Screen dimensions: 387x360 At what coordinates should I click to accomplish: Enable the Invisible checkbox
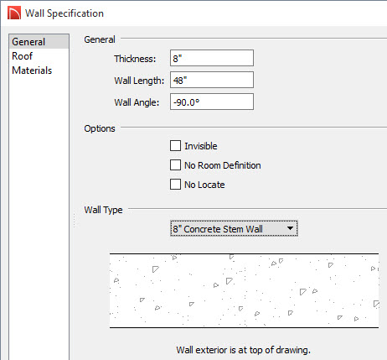click(x=175, y=146)
